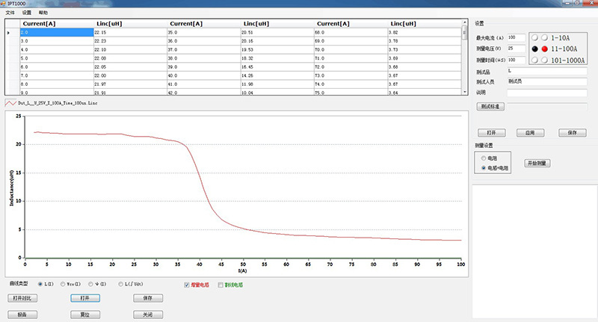Viewport: 598px width, 322px height.
Task: Select the legend entry Dut_L__U_25V_I_100A_Time_100us.Linc
Action: 58,103
